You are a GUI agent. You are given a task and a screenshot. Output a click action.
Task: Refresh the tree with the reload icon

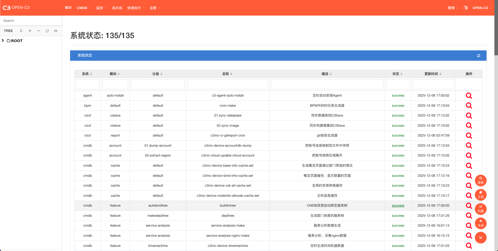click(x=47, y=31)
